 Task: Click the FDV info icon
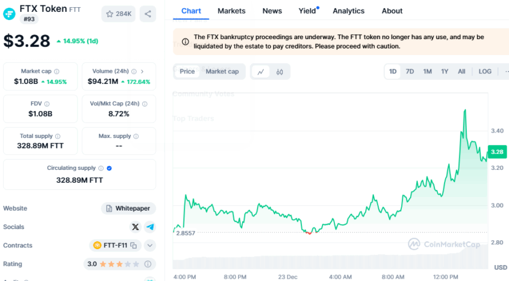pyautogui.click(x=47, y=104)
